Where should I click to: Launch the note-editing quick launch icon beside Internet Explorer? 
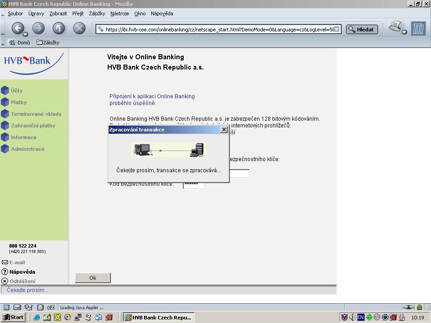(47, 317)
